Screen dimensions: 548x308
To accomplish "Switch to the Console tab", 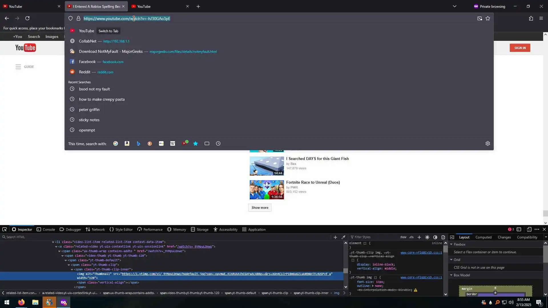I will (46, 230).
